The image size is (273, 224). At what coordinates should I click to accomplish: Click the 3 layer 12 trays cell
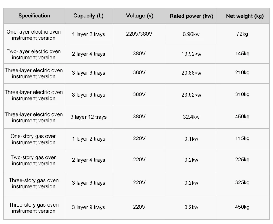(x=88, y=117)
